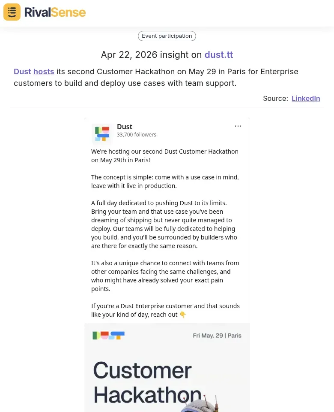Click the pointing-down hand emoji
The width and height of the screenshot is (334, 412).
[x=183, y=315]
